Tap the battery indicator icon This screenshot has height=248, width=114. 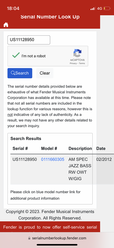coord(107,8)
